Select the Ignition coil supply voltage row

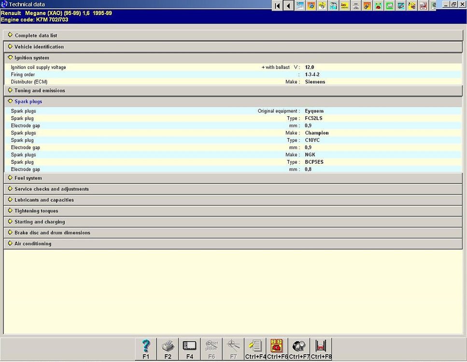(x=233, y=67)
